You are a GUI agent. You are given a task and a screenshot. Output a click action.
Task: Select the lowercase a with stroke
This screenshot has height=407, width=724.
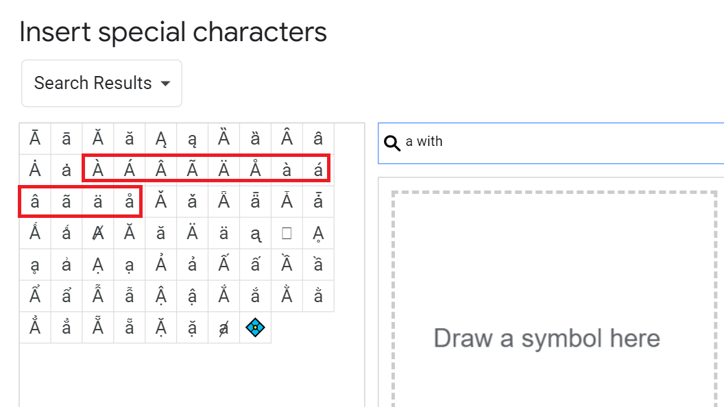[224, 327]
